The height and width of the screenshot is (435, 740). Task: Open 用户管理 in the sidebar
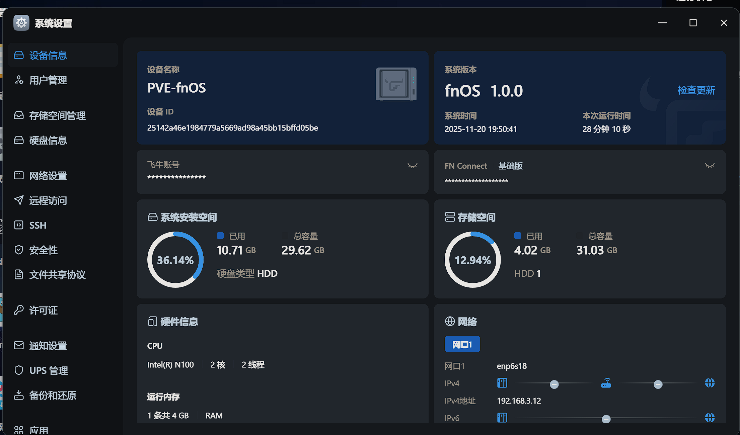(x=48, y=80)
